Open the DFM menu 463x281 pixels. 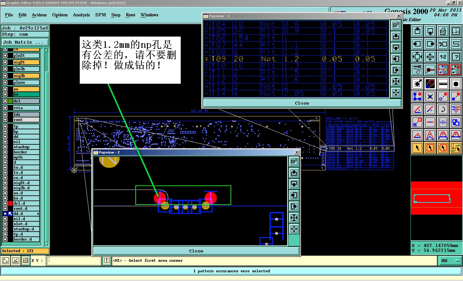click(x=101, y=15)
